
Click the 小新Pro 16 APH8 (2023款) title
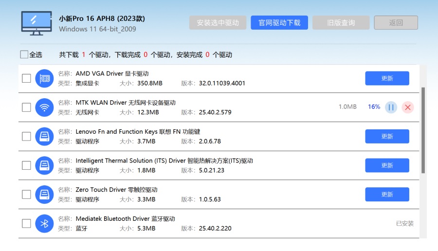[x=102, y=18]
